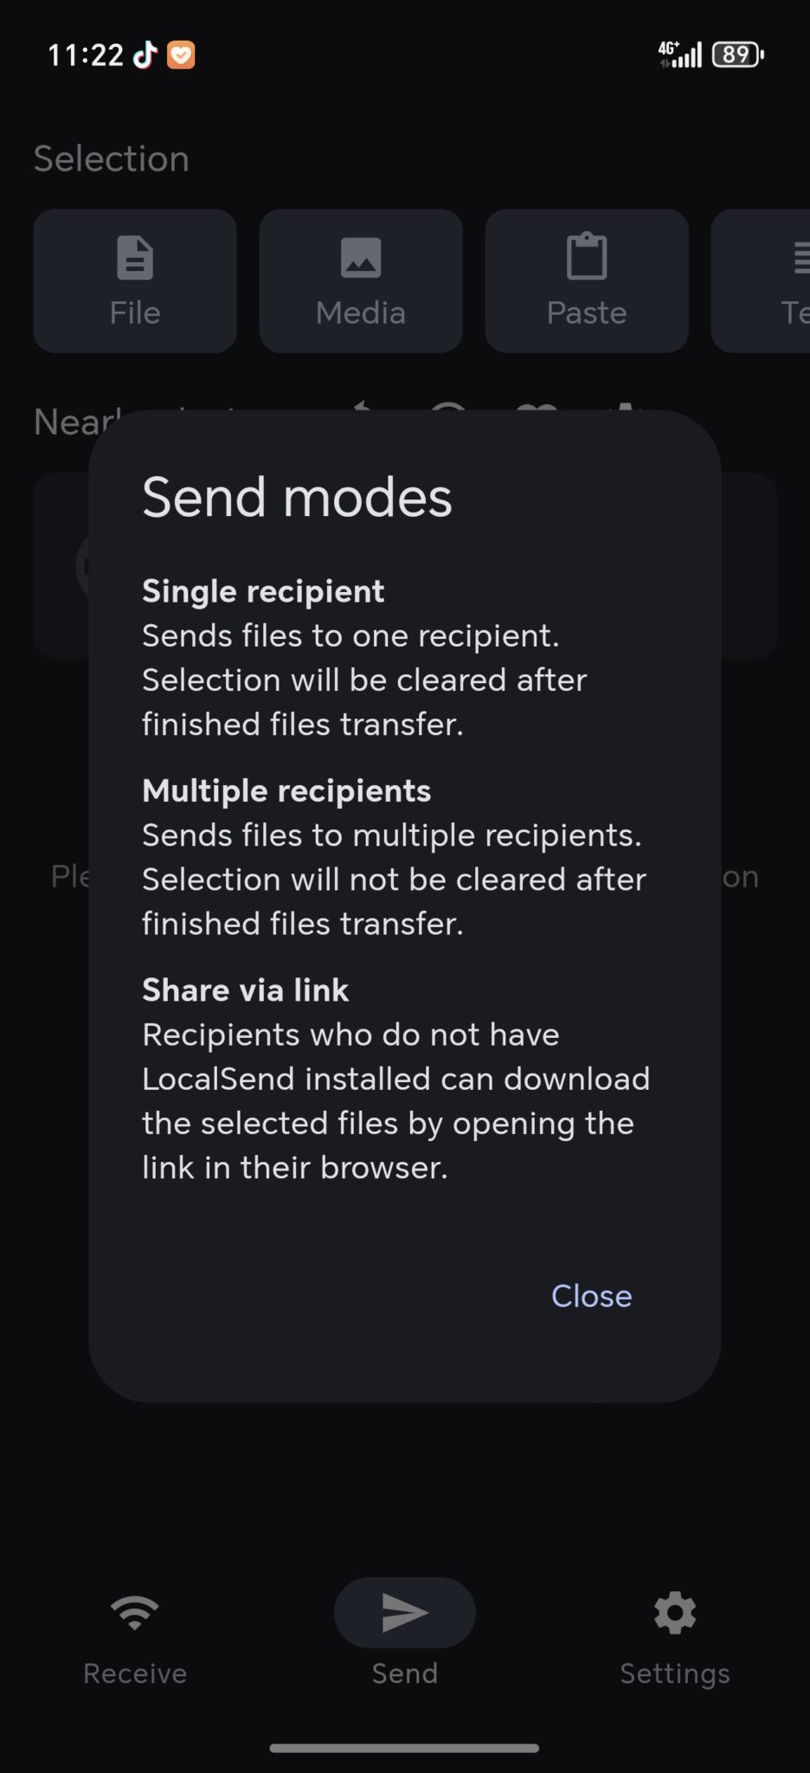Tap the Selection section header

pos(112,159)
